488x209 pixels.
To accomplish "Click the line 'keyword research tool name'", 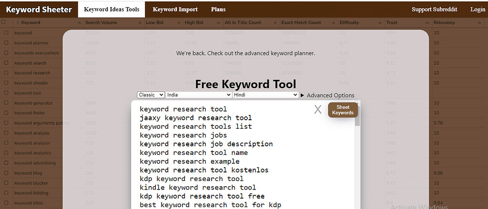I will (x=194, y=152).
